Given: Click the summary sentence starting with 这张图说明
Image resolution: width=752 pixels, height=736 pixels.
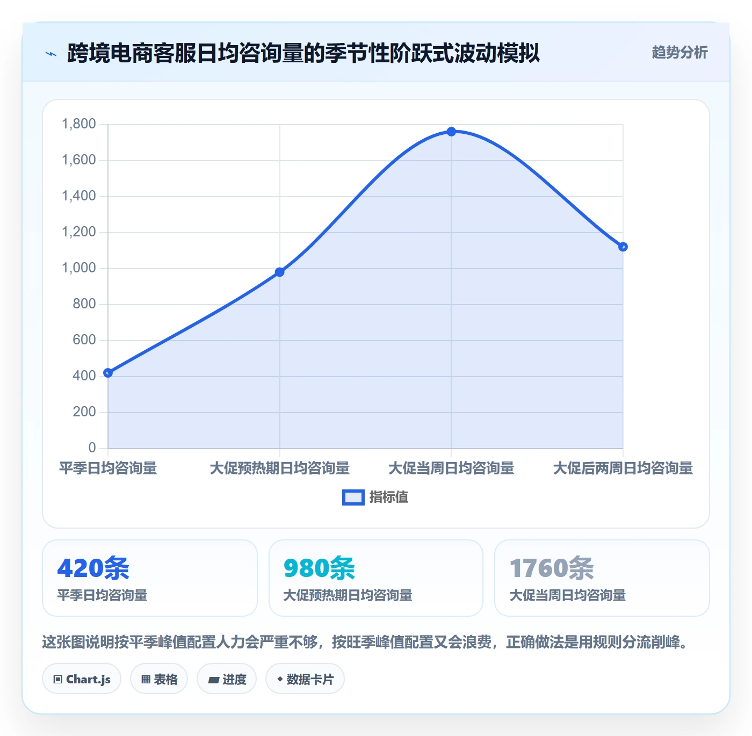Looking at the screenshot, I should 366,642.
